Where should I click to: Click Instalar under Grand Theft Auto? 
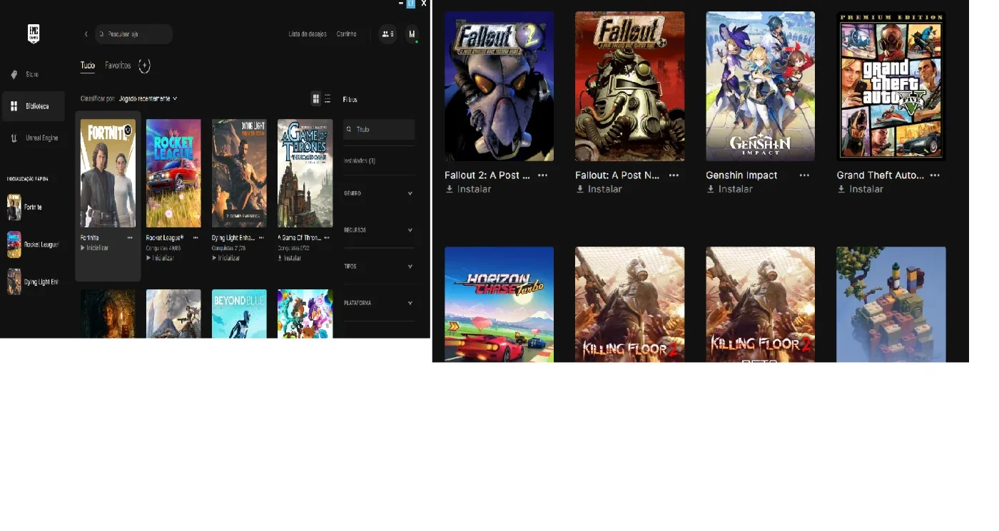pyautogui.click(x=861, y=190)
